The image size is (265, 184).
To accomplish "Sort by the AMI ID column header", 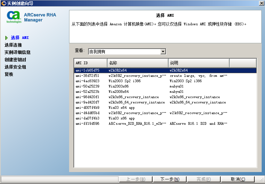I will tap(90, 63).
